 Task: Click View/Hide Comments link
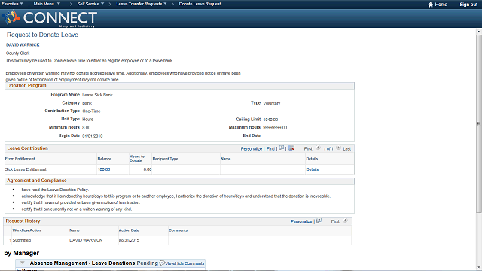click(x=185, y=263)
